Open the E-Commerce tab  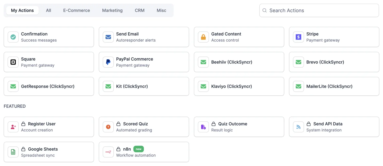point(77,10)
